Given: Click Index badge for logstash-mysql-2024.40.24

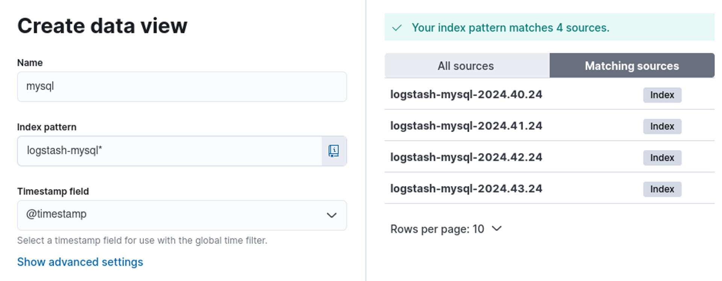Looking at the screenshot, I should (662, 95).
